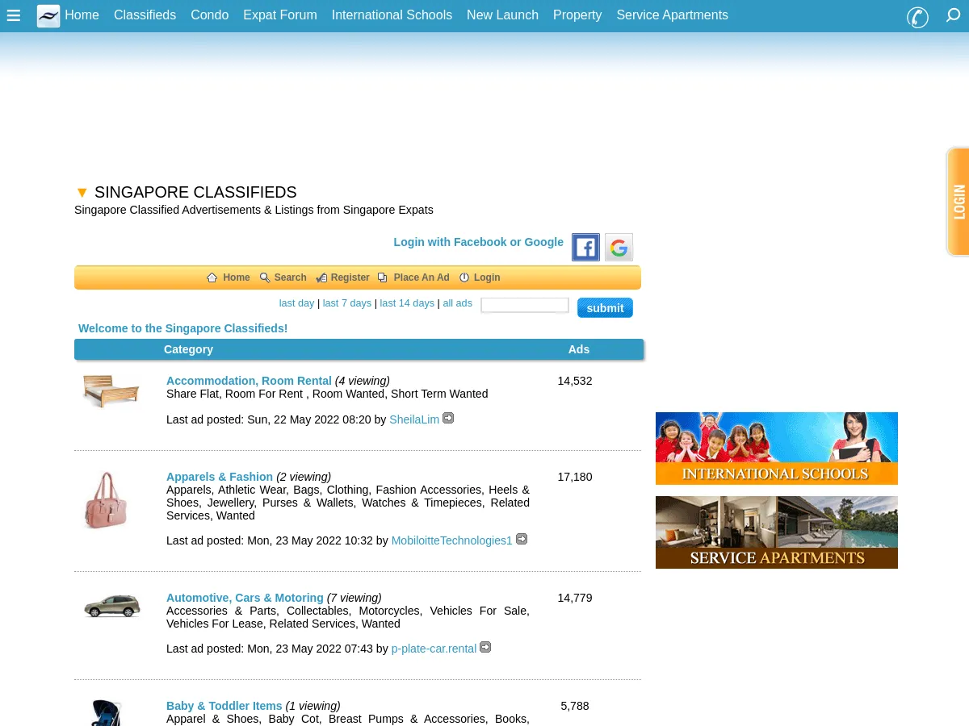The width and height of the screenshot is (969, 726).
Task: Click the phone icon in the top bar
Action: [x=917, y=18]
